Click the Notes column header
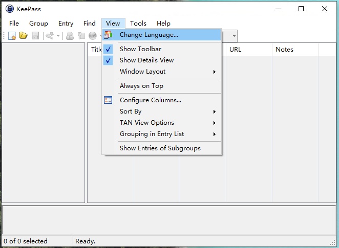339x248 pixels. point(285,50)
